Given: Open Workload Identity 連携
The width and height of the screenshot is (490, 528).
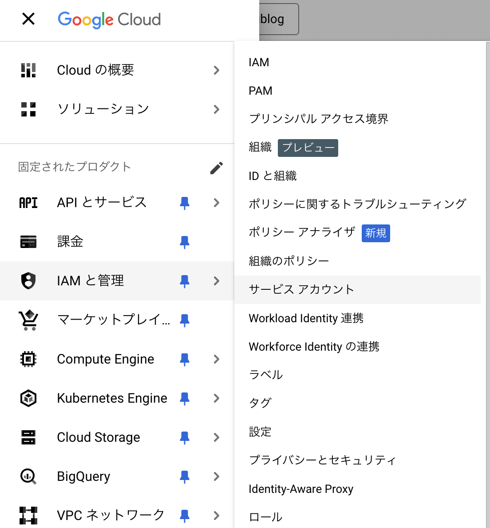Looking at the screenshot, I should 357,318.
